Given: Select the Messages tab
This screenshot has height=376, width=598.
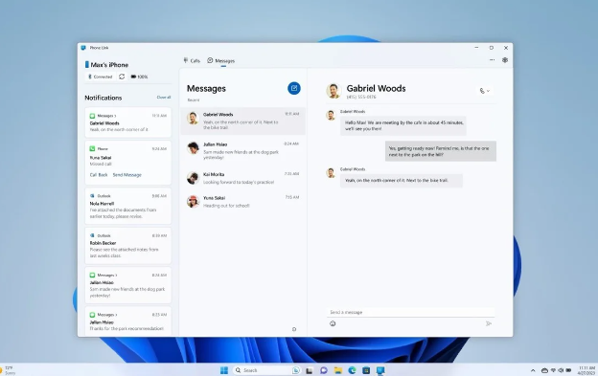Looking at the screenshot, I should click(221, 60).
